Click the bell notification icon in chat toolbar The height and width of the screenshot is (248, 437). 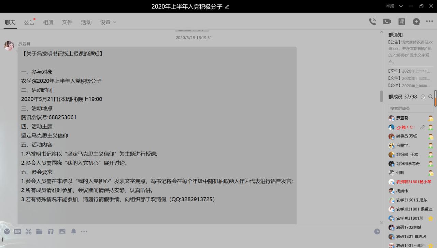pos(73,231)
